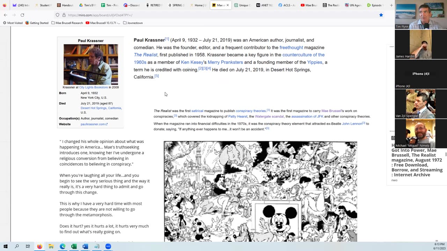Open Mae Brussell Research bookmark folder
Image resolution: width=447 pixels, height=251 pixels.
(x=67, y=23)
